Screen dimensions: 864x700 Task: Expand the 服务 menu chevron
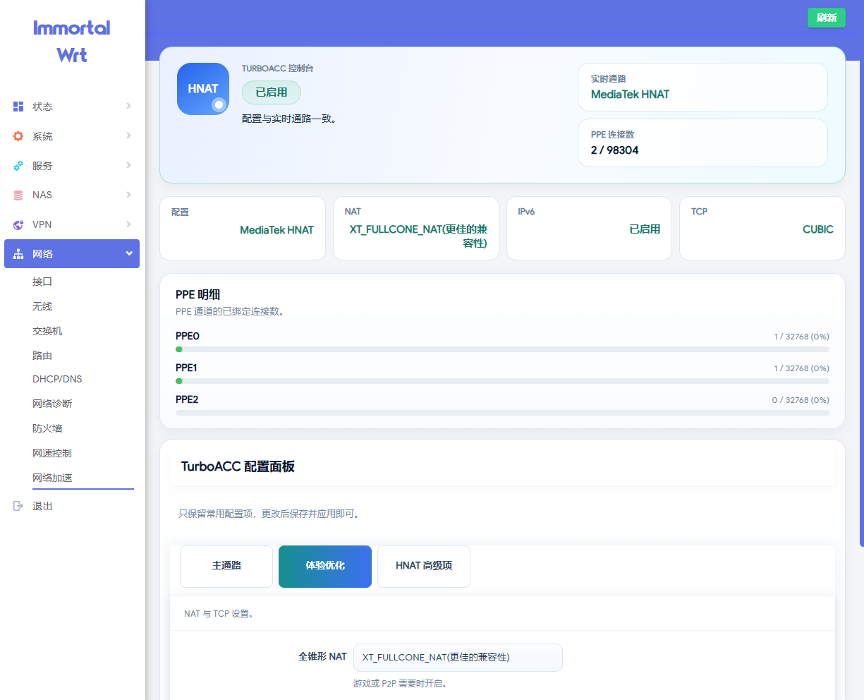click(128, 165)
